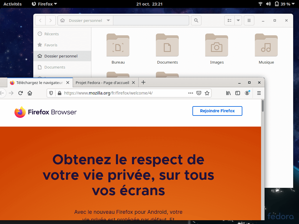Image resolution: width=299 pixels, height=224 pixels.
Task: Open the Files hamburger menu
Action: pos(249,20)
